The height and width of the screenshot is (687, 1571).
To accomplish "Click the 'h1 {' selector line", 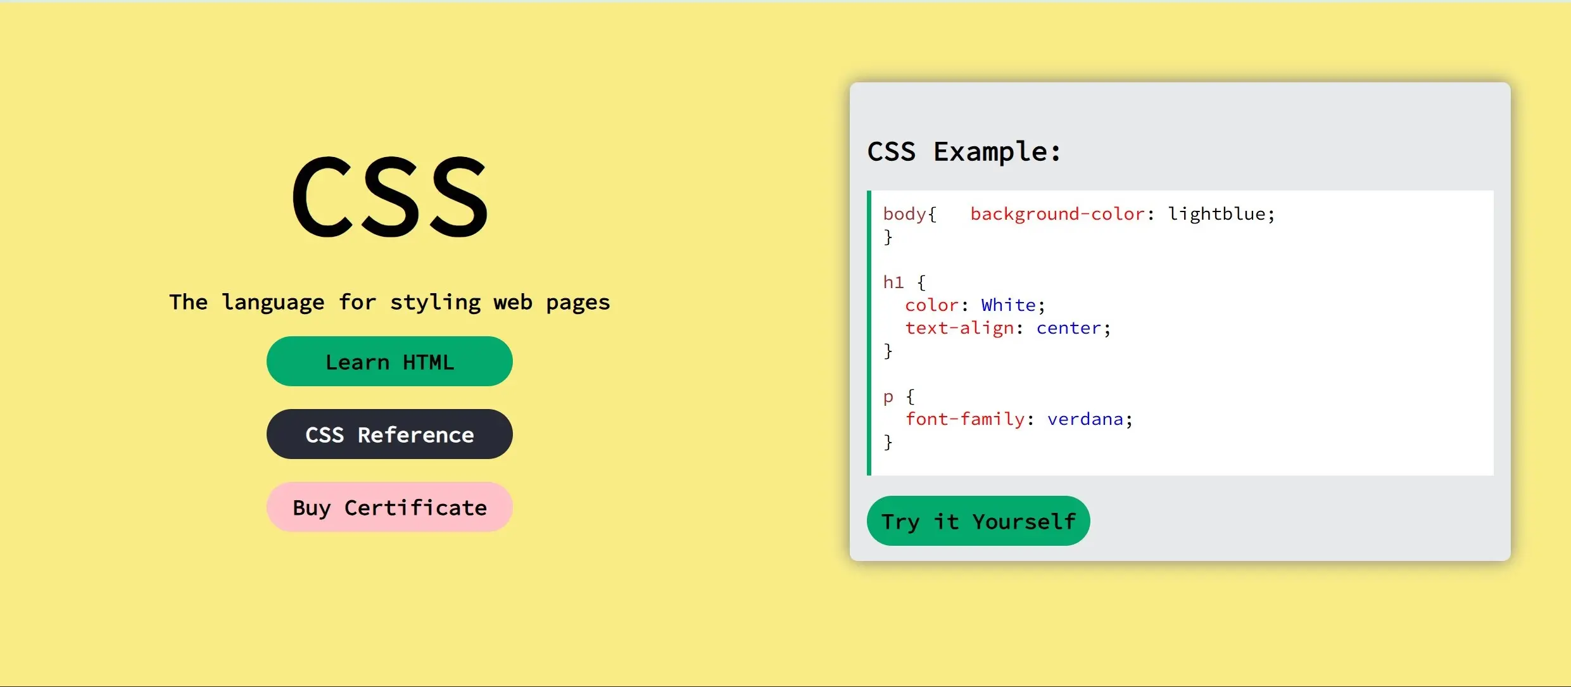I will [904, 282].
